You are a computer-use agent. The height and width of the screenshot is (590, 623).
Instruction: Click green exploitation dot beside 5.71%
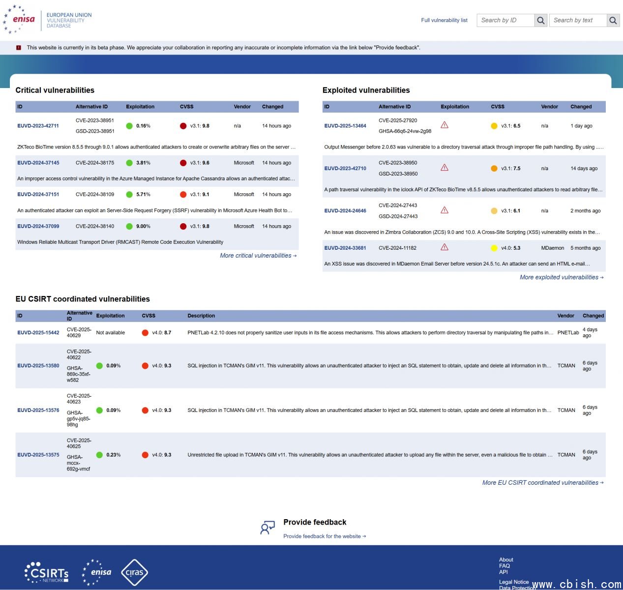129,195
